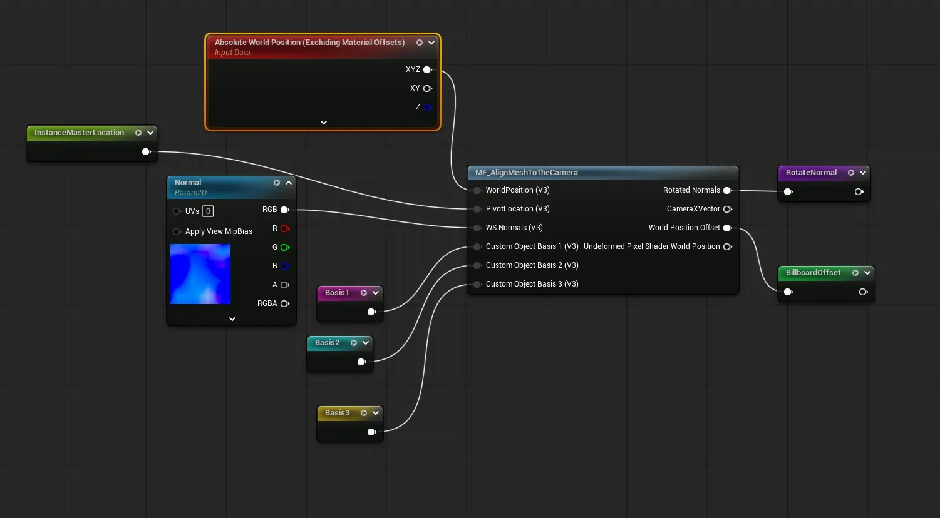Click the RGBA output pin on Normal node

285,303
